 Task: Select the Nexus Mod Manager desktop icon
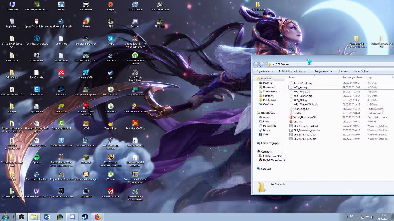tap(86, 176)
